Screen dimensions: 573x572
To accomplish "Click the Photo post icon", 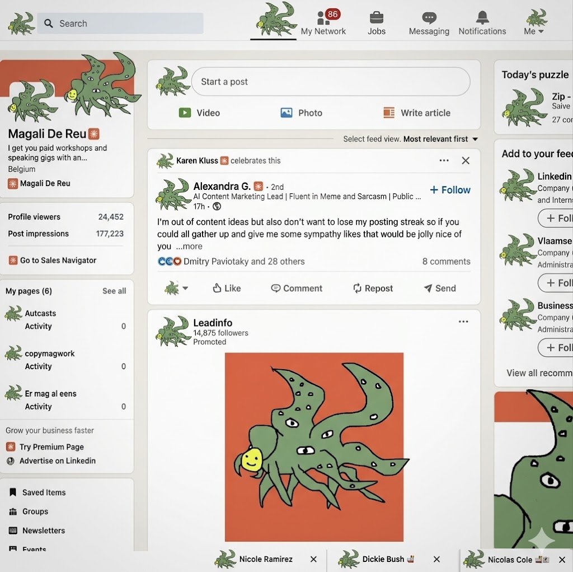I will click(x=286, y=113).
